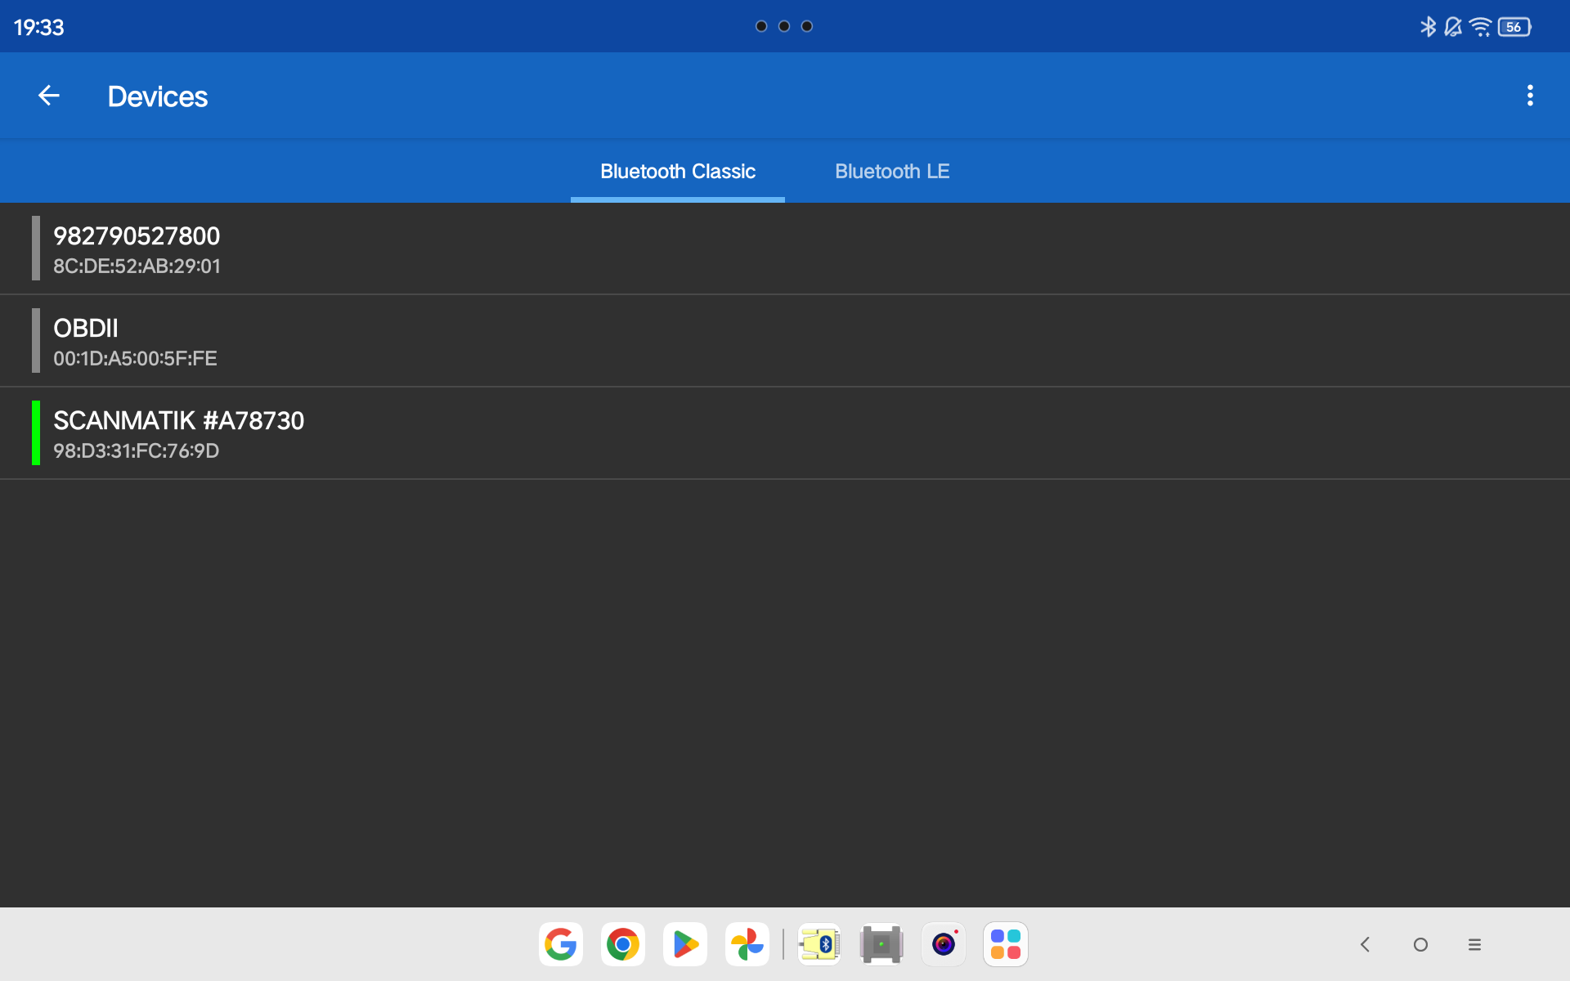Screen dimensions: 1570x981
Task: Open Play Store from the dock
Action: (x=685, y=944)
